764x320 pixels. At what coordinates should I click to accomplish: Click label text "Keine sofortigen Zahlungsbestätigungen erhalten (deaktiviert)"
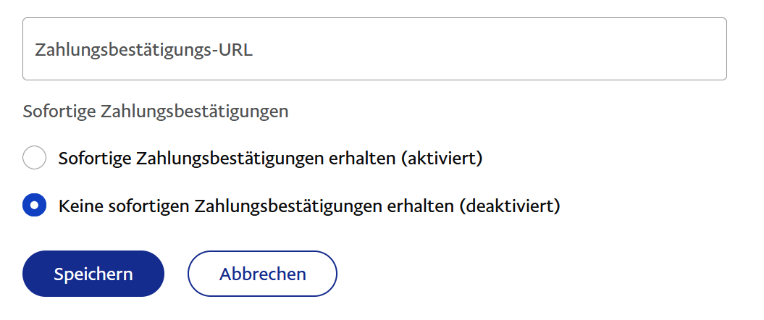pos(309,206)
